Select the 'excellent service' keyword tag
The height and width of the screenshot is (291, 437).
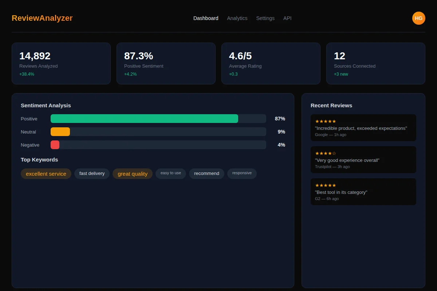[x=46, y=174]
